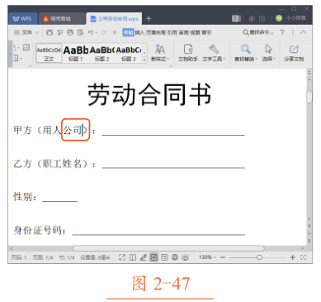Toggle the page view mode button
Image resolution: width=321 pixels, height=302 pixels.
[x=153, y=257]
